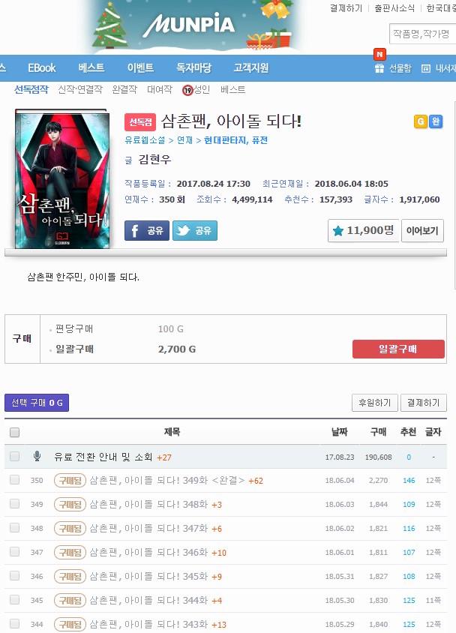Image resolution: width=456 pixels, height=633 pixels.
Task: Switch to the 대여작 sub tab
Action: point(160,89)
